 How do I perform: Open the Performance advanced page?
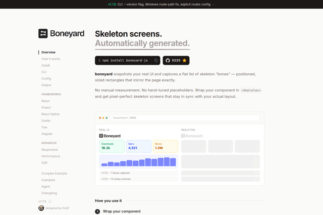coord(50,156)
